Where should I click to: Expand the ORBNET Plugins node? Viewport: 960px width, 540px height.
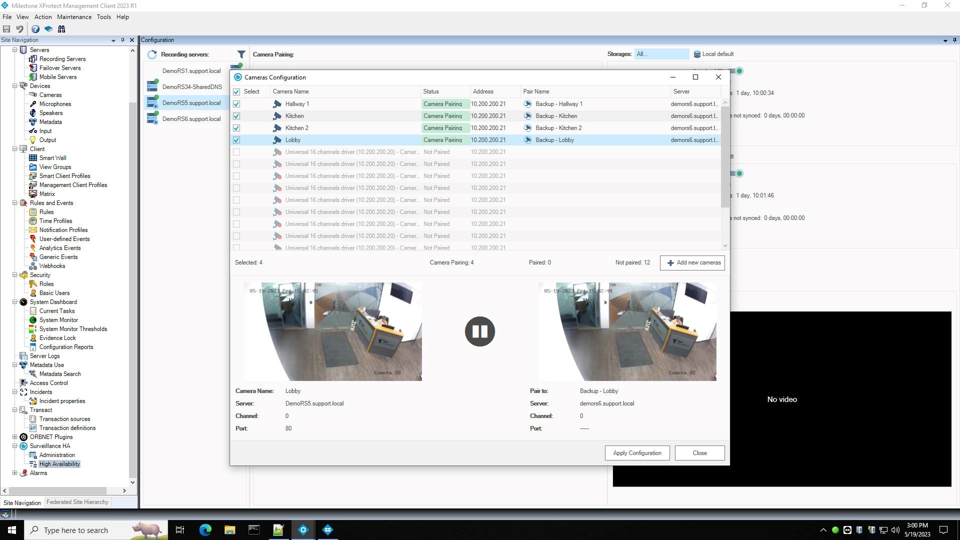point(15,437)
